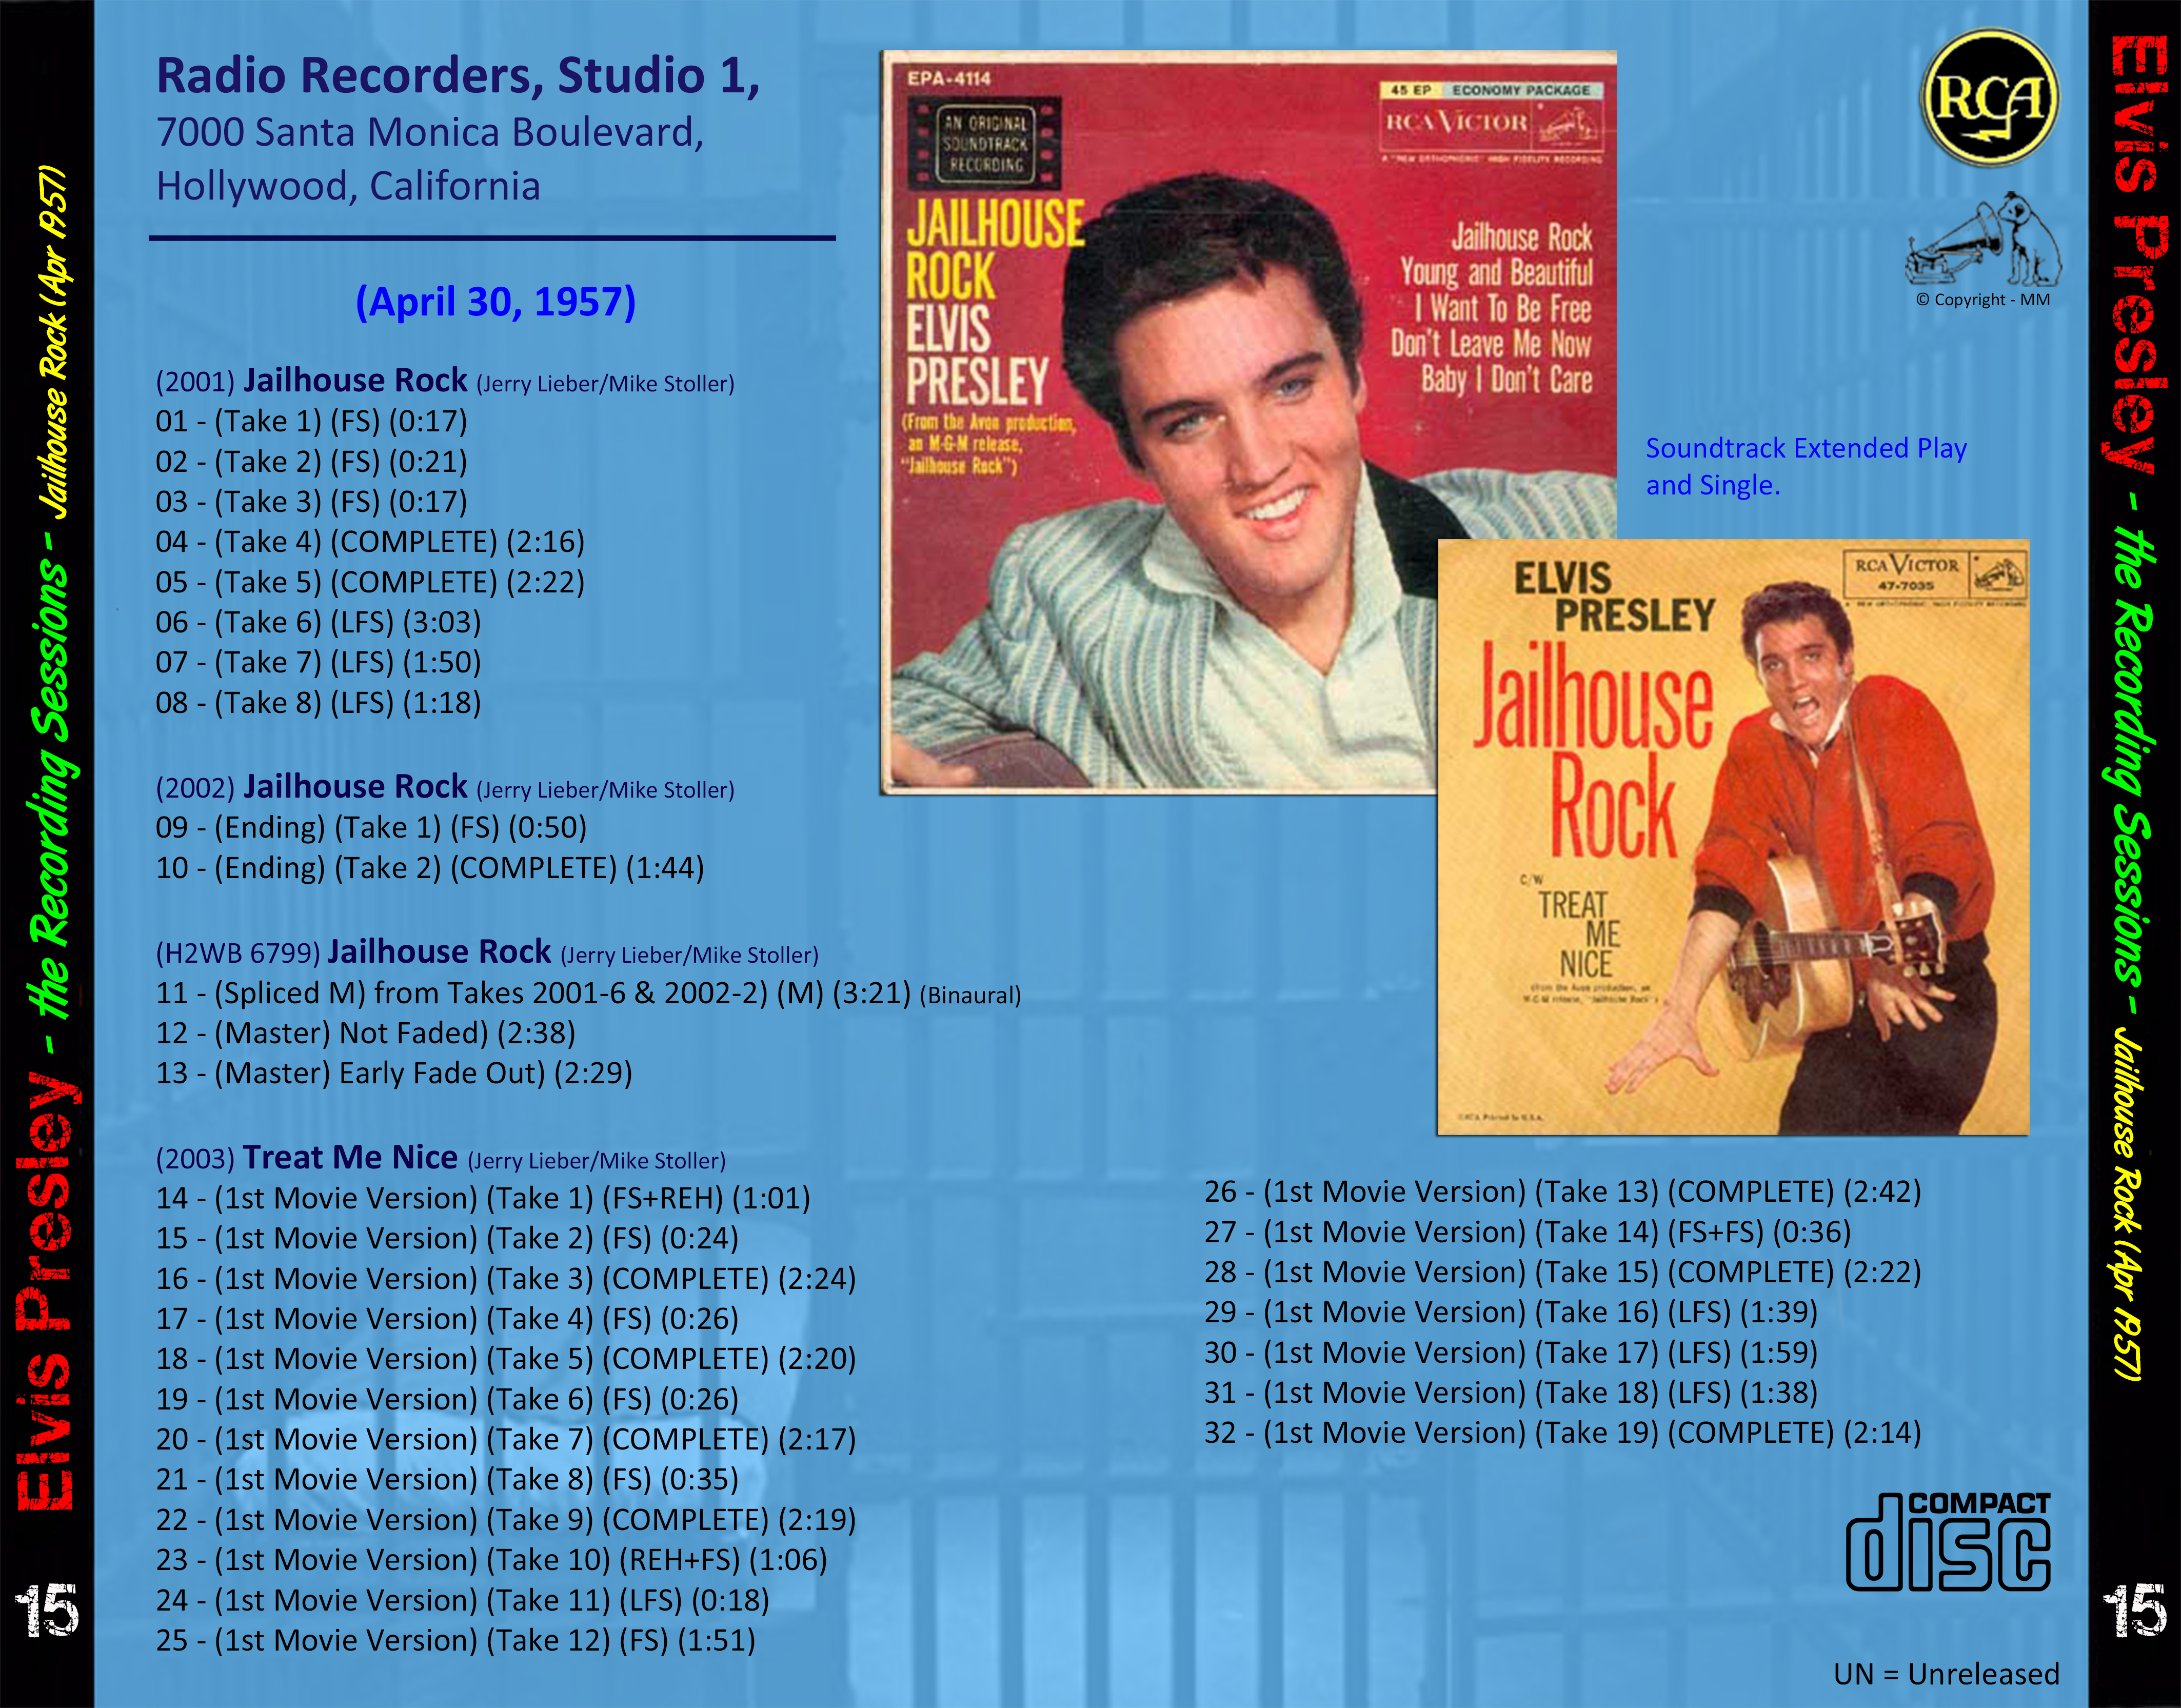Click the © Copyright - MM text
Screen dimensions: 2181x1708
click(x=1983, y=300)
